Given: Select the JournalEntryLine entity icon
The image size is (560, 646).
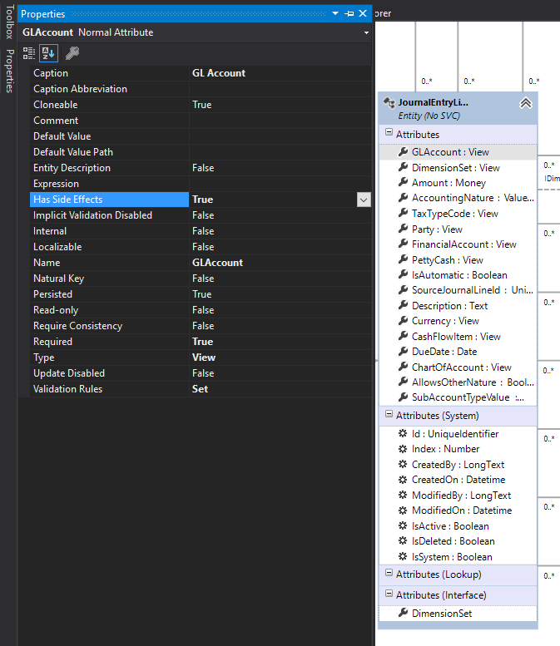Looking at the screenshot, I should 389,102.
